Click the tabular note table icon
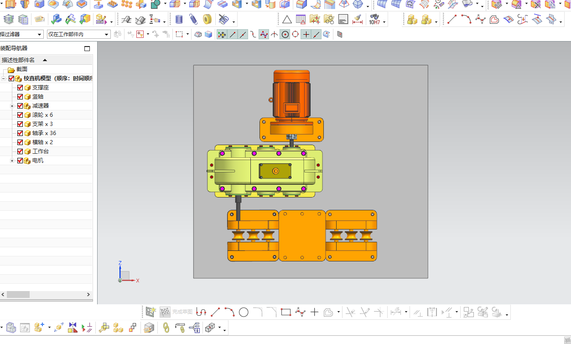This screenshot has width=571, height=344. pyautogui.click(x=301, y=20)
